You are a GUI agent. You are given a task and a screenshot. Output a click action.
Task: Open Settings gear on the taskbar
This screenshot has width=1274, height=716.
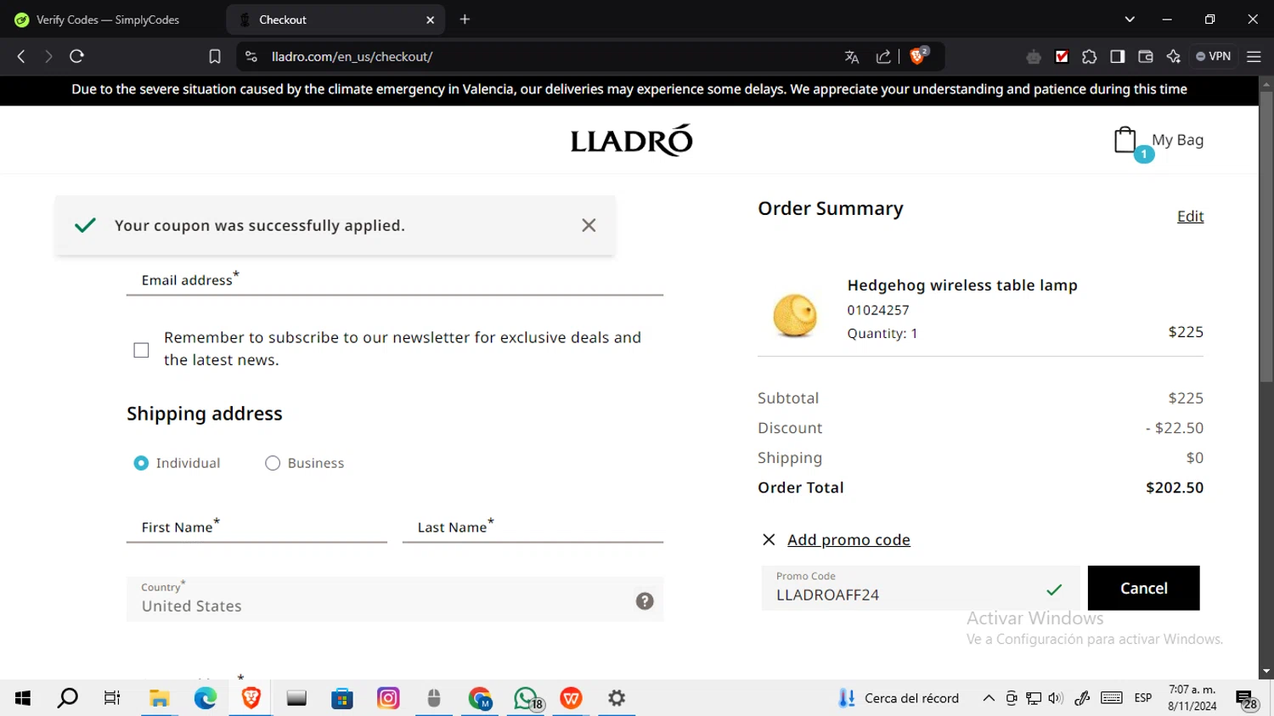click(x=617, y=698)
